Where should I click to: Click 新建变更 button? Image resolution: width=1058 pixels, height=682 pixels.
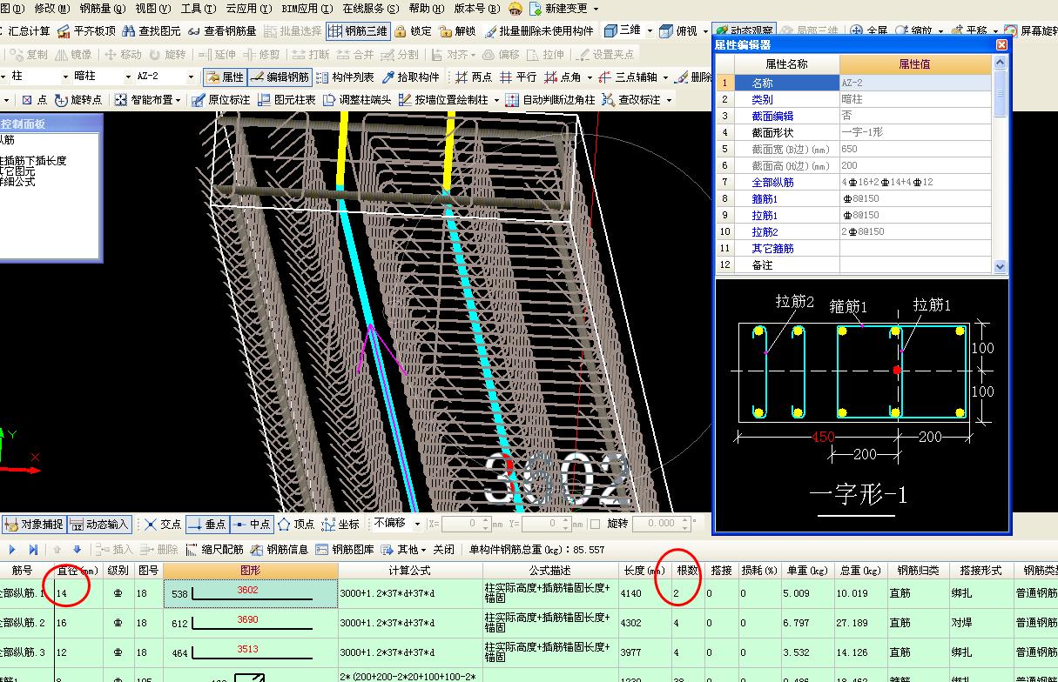pos(564,8)
